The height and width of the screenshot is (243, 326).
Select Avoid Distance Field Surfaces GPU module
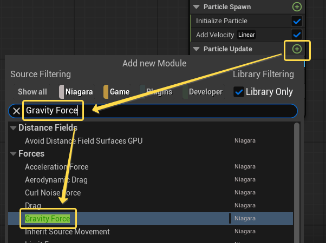(151, 141)
